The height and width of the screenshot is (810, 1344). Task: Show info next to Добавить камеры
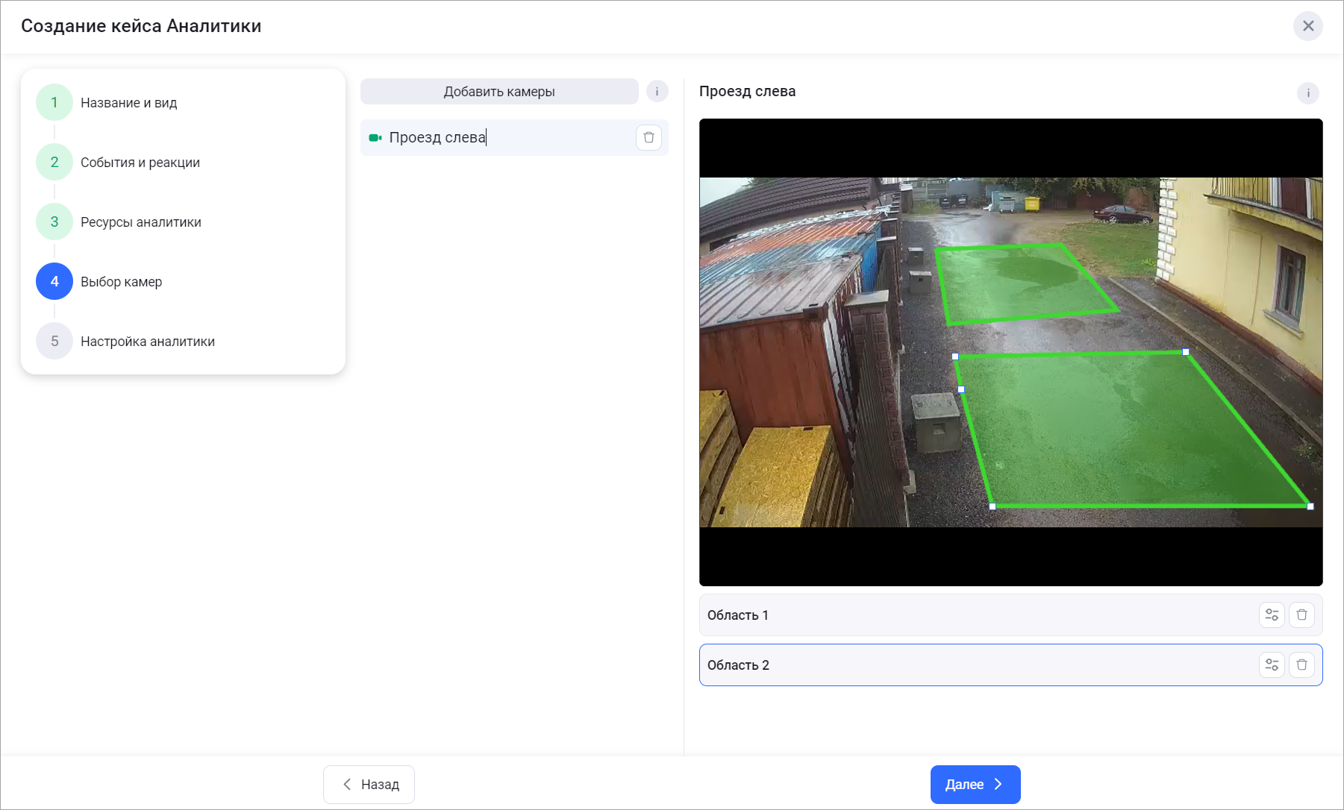point(657,92)
